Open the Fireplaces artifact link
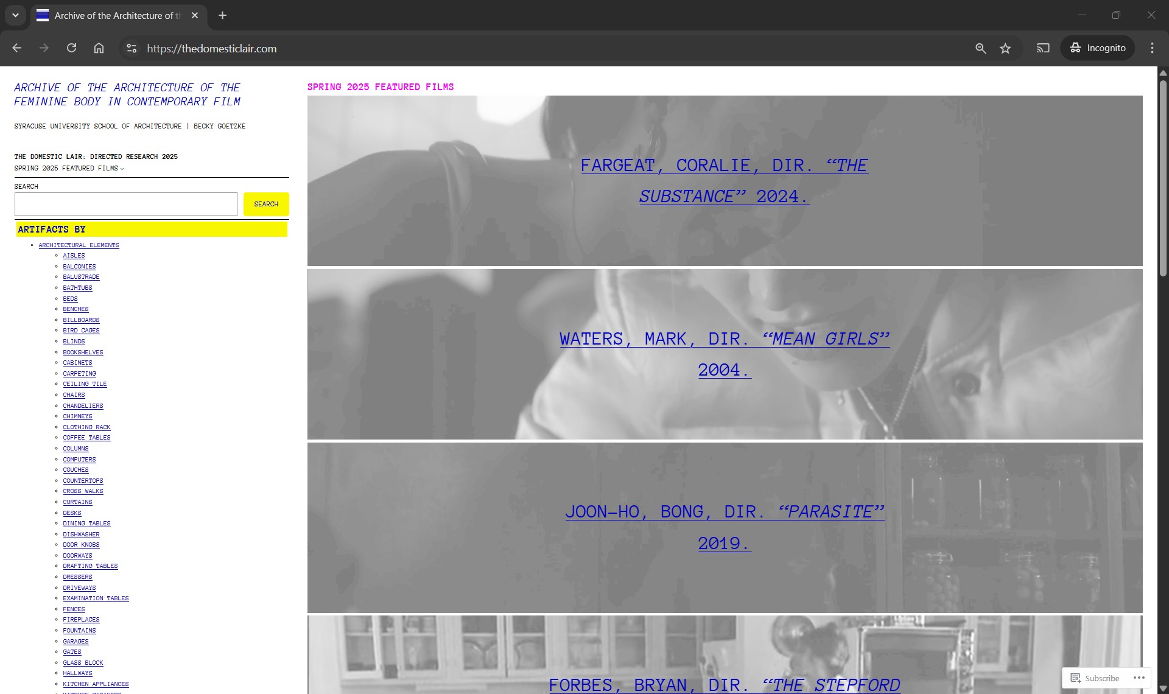The width and height of the screenshot is (1169, 694). 81,620
